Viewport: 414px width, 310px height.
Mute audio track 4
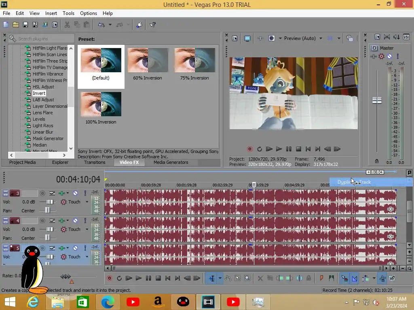pos(75,221)
